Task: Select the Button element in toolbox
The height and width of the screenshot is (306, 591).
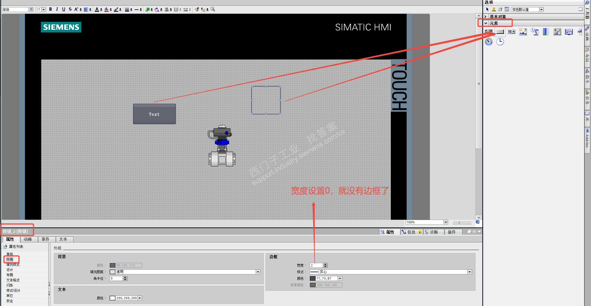Action: pyautogui.click(x=500, y=32)
